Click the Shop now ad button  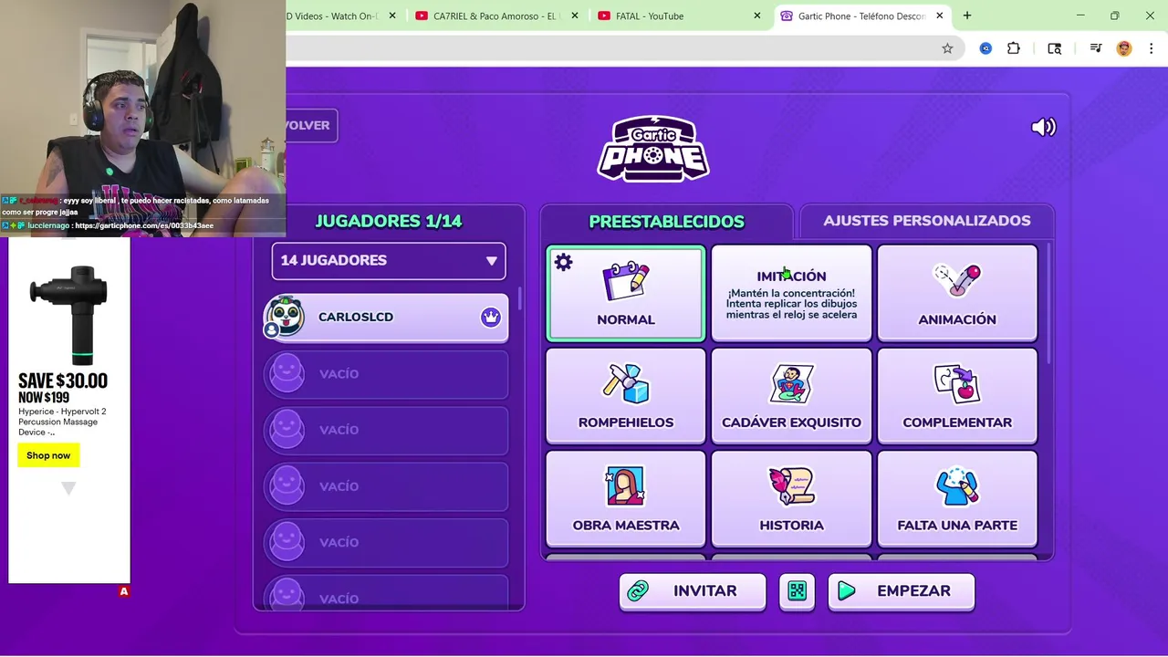pos(48,455)
